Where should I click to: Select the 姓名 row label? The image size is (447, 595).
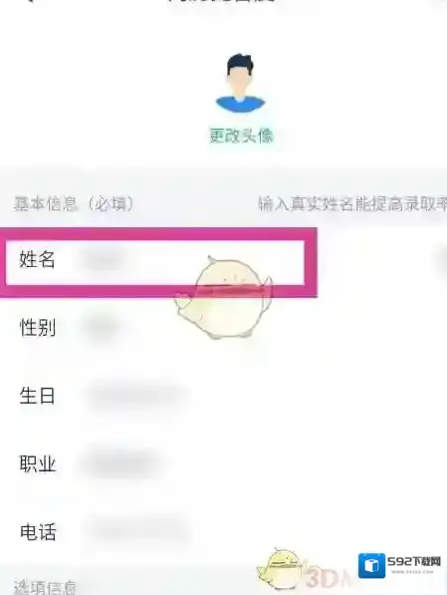coord(37,260)
